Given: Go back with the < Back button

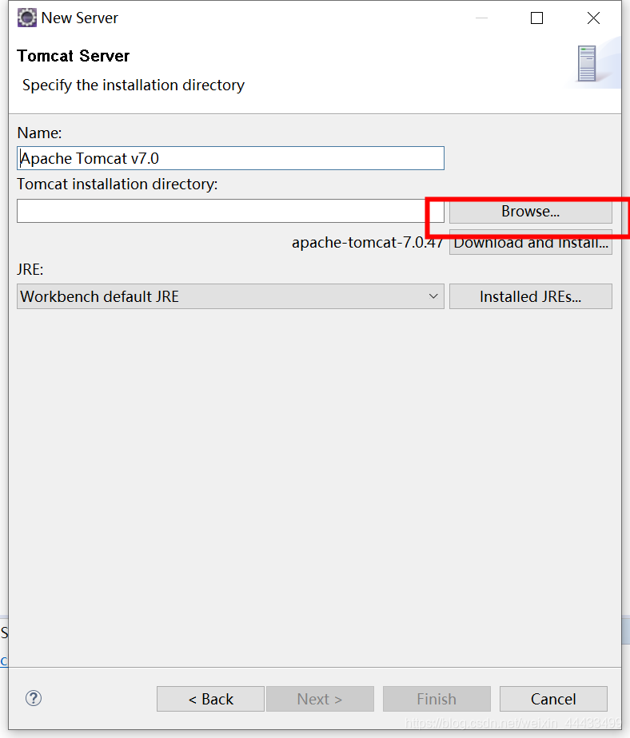Looking at the screenshot, I should coord(210,699).
